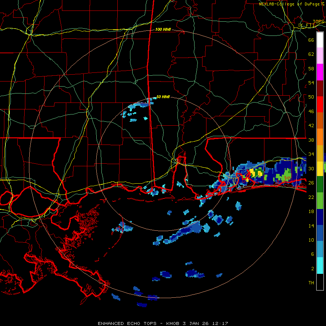Click the legend value "62"
The width and height of the screenshot is (326, 326).
(x=311, y=54)
